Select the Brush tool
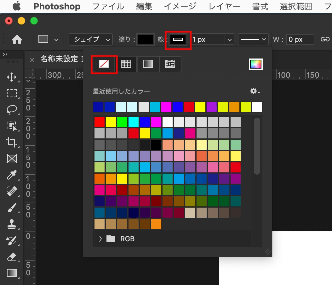332x285 pixels. (x=12, y=208)
